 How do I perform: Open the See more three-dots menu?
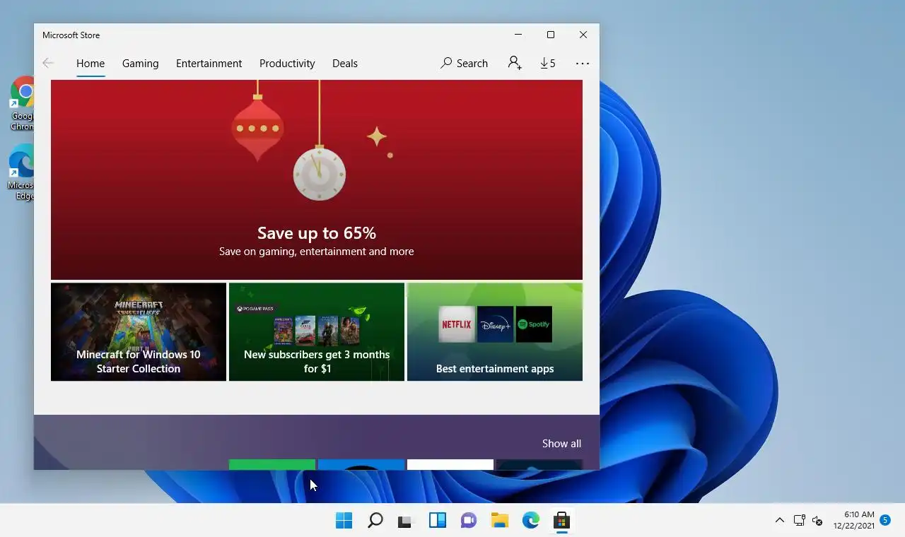point(583,63)
